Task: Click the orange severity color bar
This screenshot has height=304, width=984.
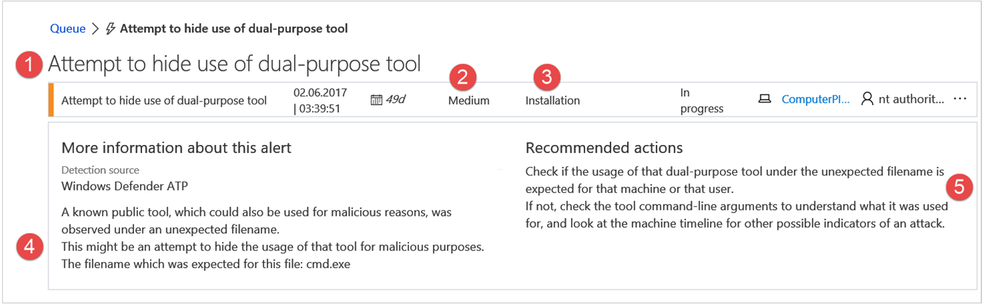Action: 50,100
